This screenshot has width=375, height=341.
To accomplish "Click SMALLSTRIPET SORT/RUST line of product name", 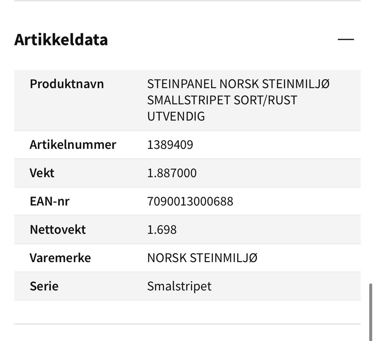I will tap(222, 100).
